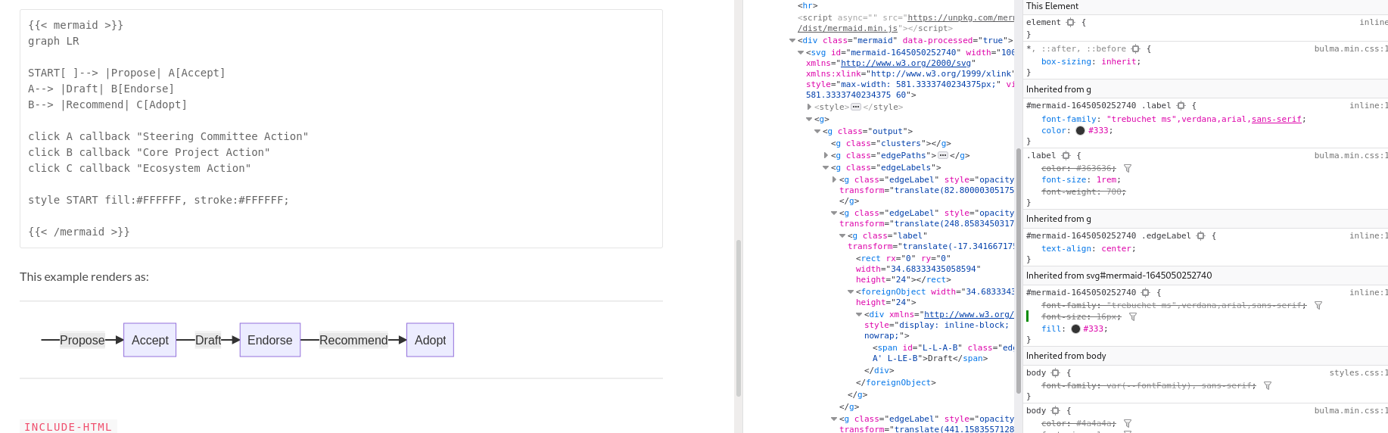
Task: Click 'Inherited from body' header
Action: [1066, 356]
